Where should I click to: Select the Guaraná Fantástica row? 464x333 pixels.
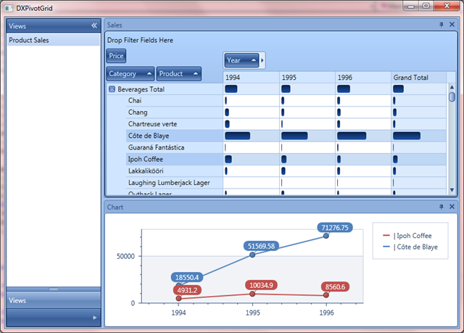point(175,147)
